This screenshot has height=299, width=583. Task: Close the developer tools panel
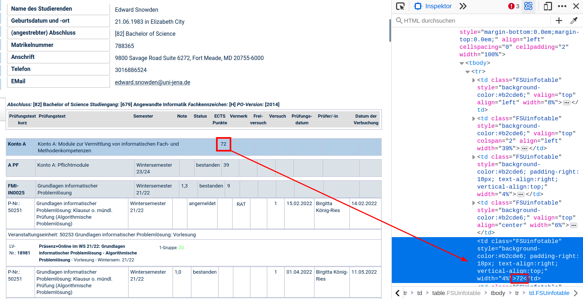tap(576, 6)
